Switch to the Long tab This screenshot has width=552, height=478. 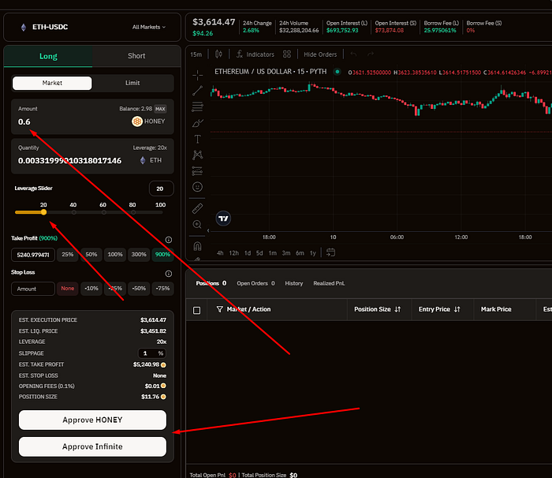coord(48,56)
